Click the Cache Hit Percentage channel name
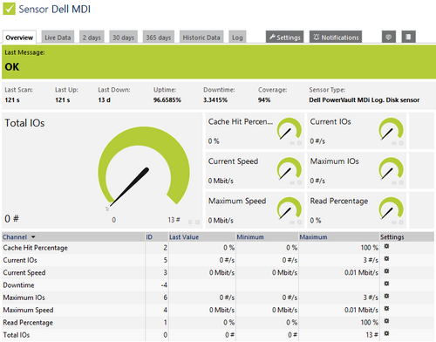 [x=35, y=248]
